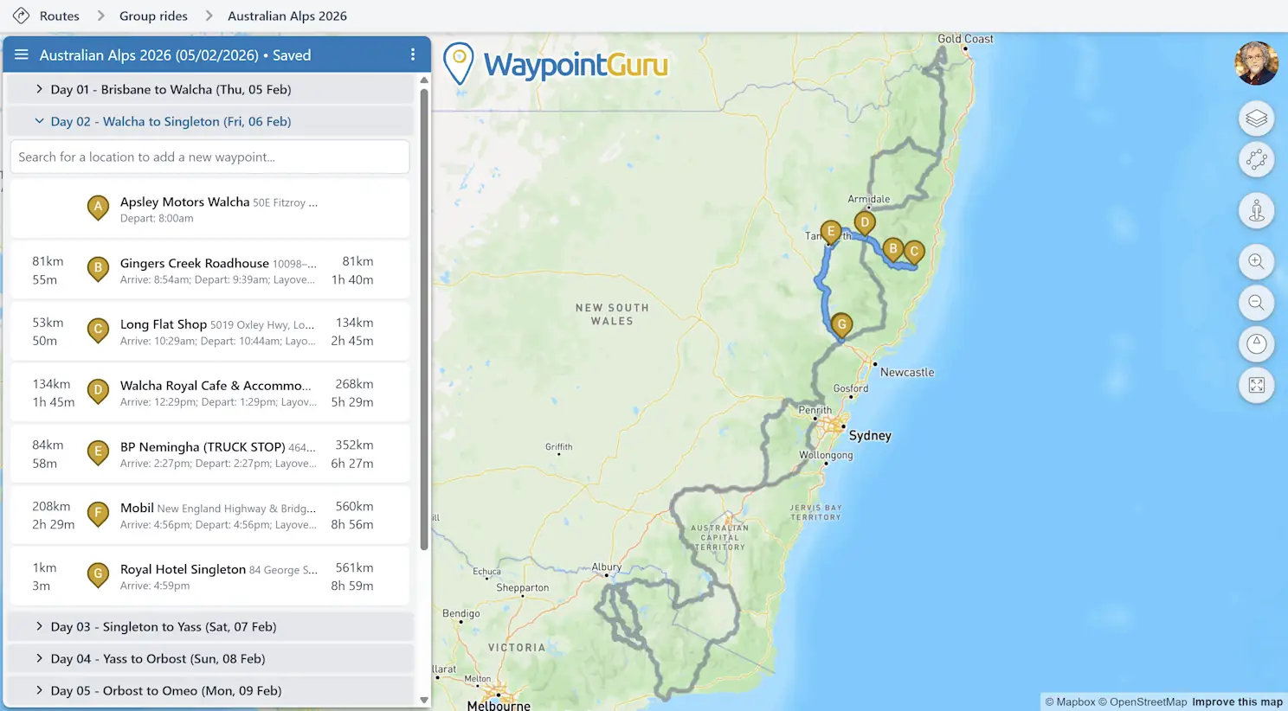Click Newcastle label on the map
This screenshot has height=711, width=1288.
click(x=907, y=373)
